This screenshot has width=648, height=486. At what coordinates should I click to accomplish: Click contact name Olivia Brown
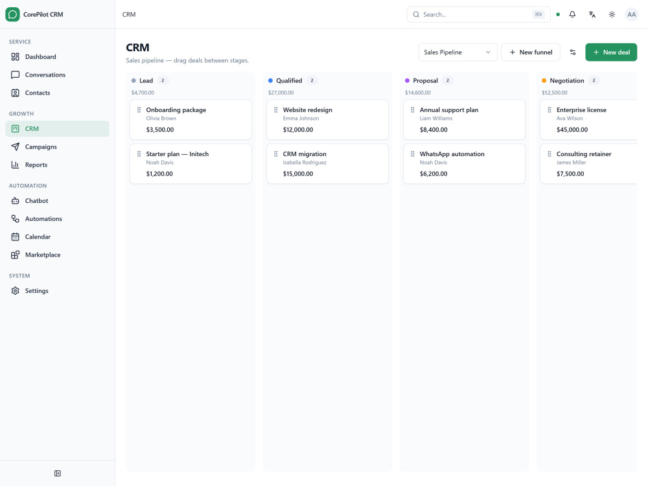pos(161,118)
